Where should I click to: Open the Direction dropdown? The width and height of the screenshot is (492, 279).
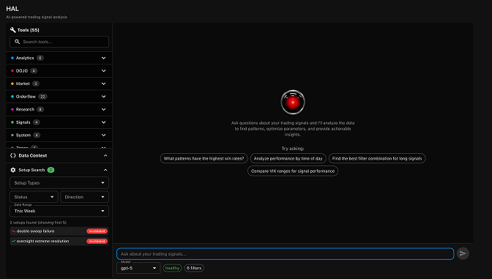[x=84, y=197]
